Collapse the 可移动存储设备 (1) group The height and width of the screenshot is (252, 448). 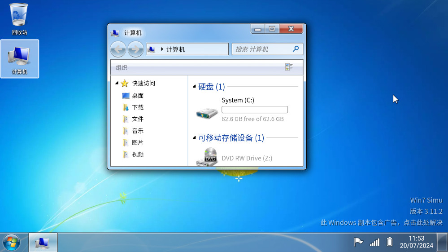[x=194, y=137]
